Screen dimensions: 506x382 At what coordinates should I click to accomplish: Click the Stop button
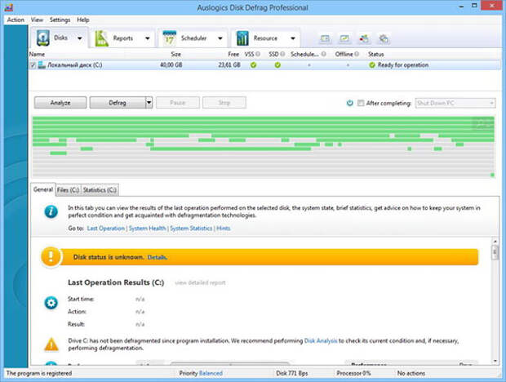[224, 103]
